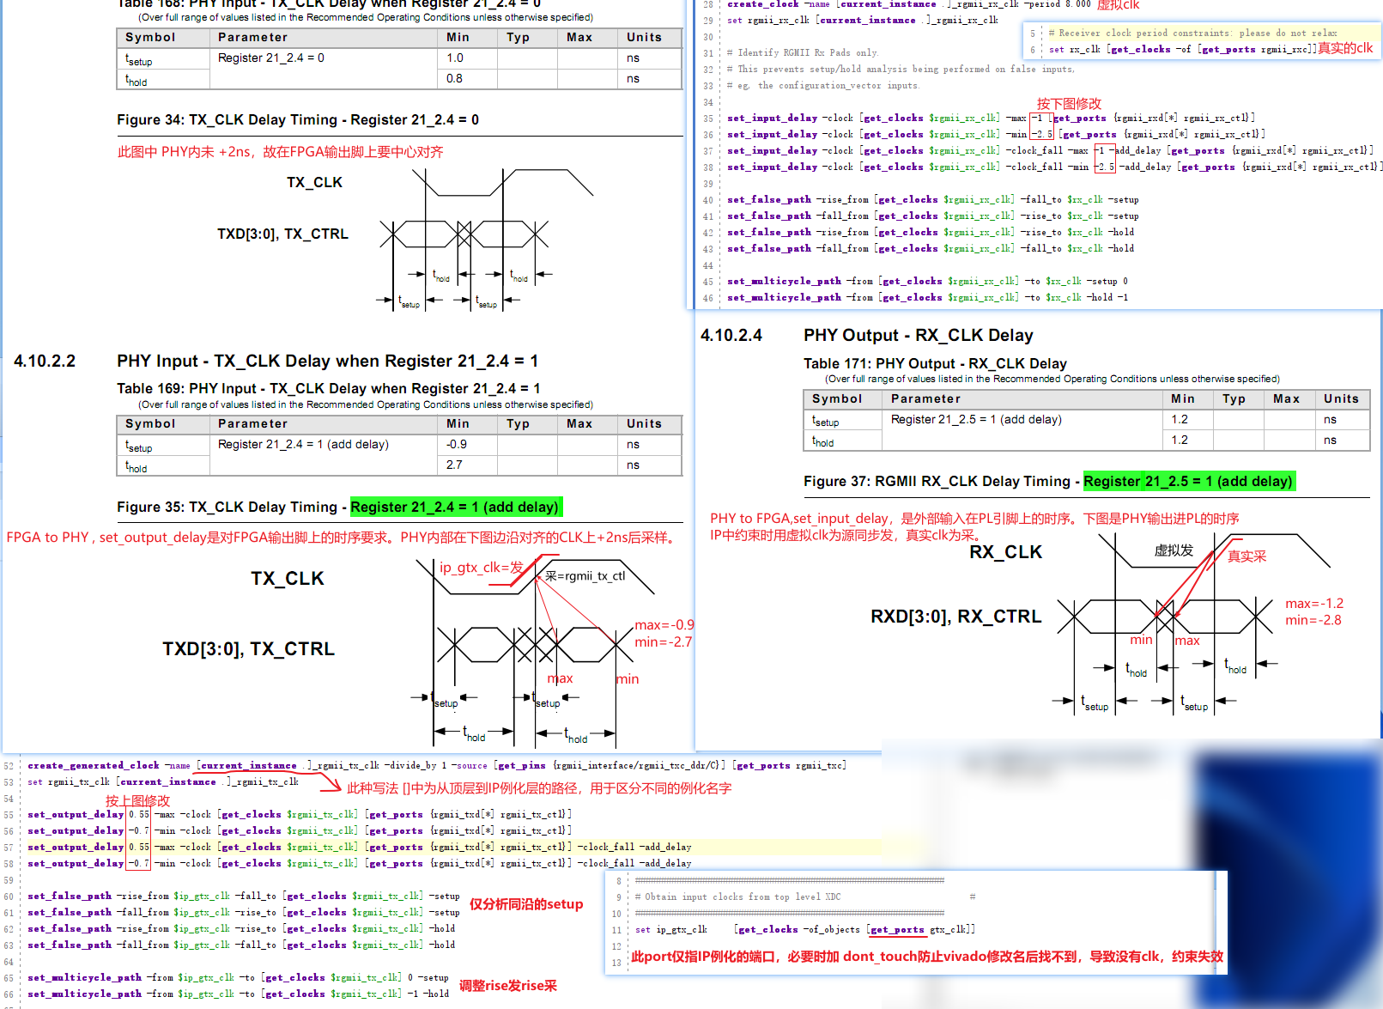Screen dimensions: 1383x1009
Task: Click line number "65" in the code gutter
Action: click(9, 978)
